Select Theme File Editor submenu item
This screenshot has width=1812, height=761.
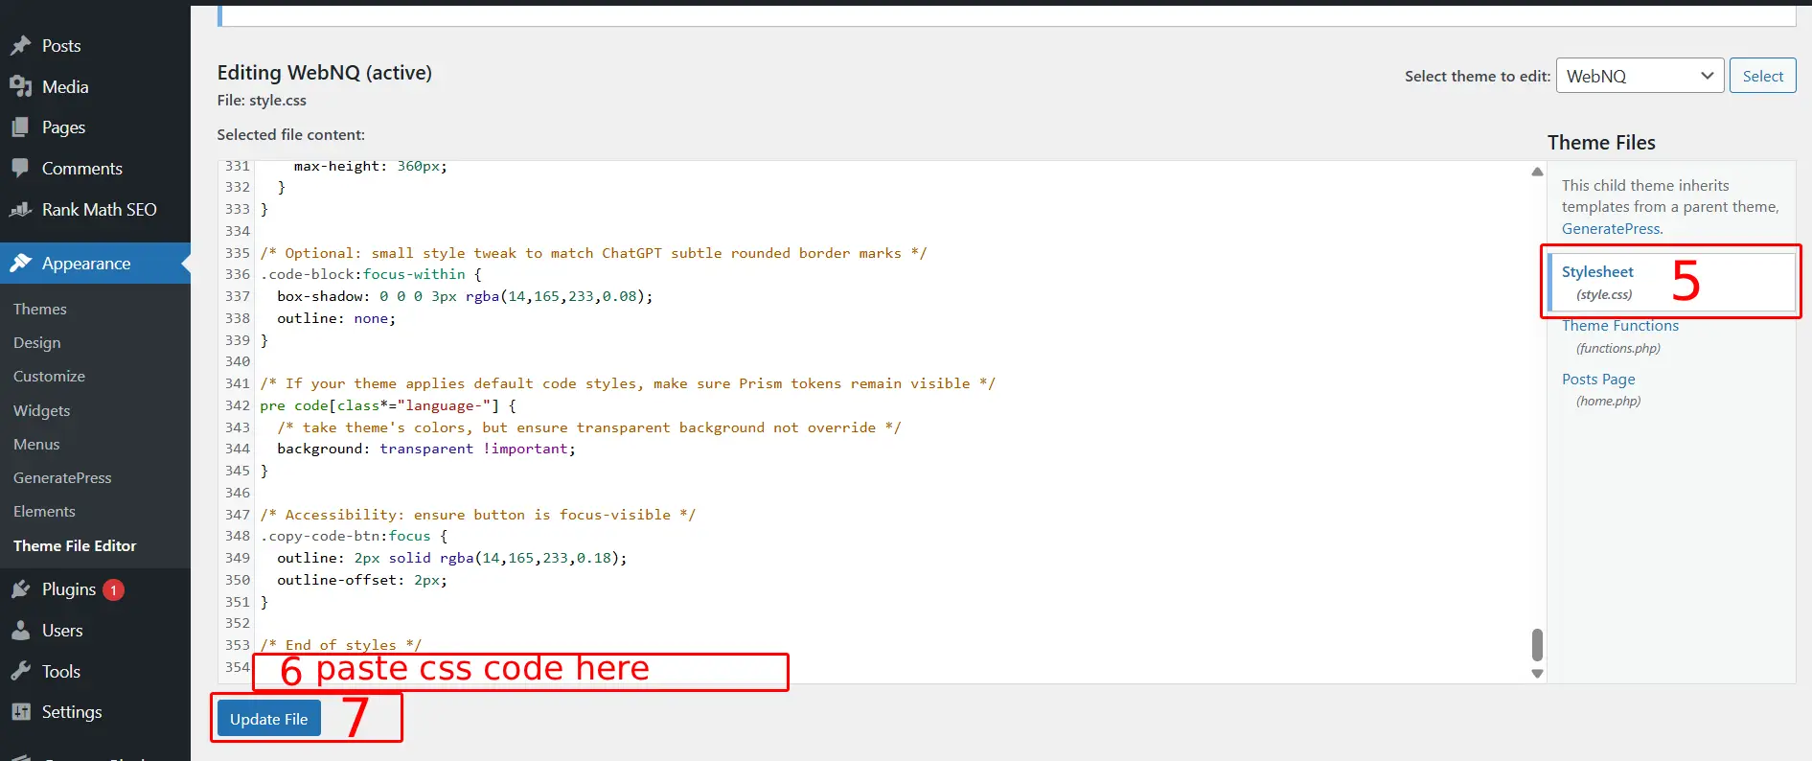pyautogui.click(x=75, y=546)
